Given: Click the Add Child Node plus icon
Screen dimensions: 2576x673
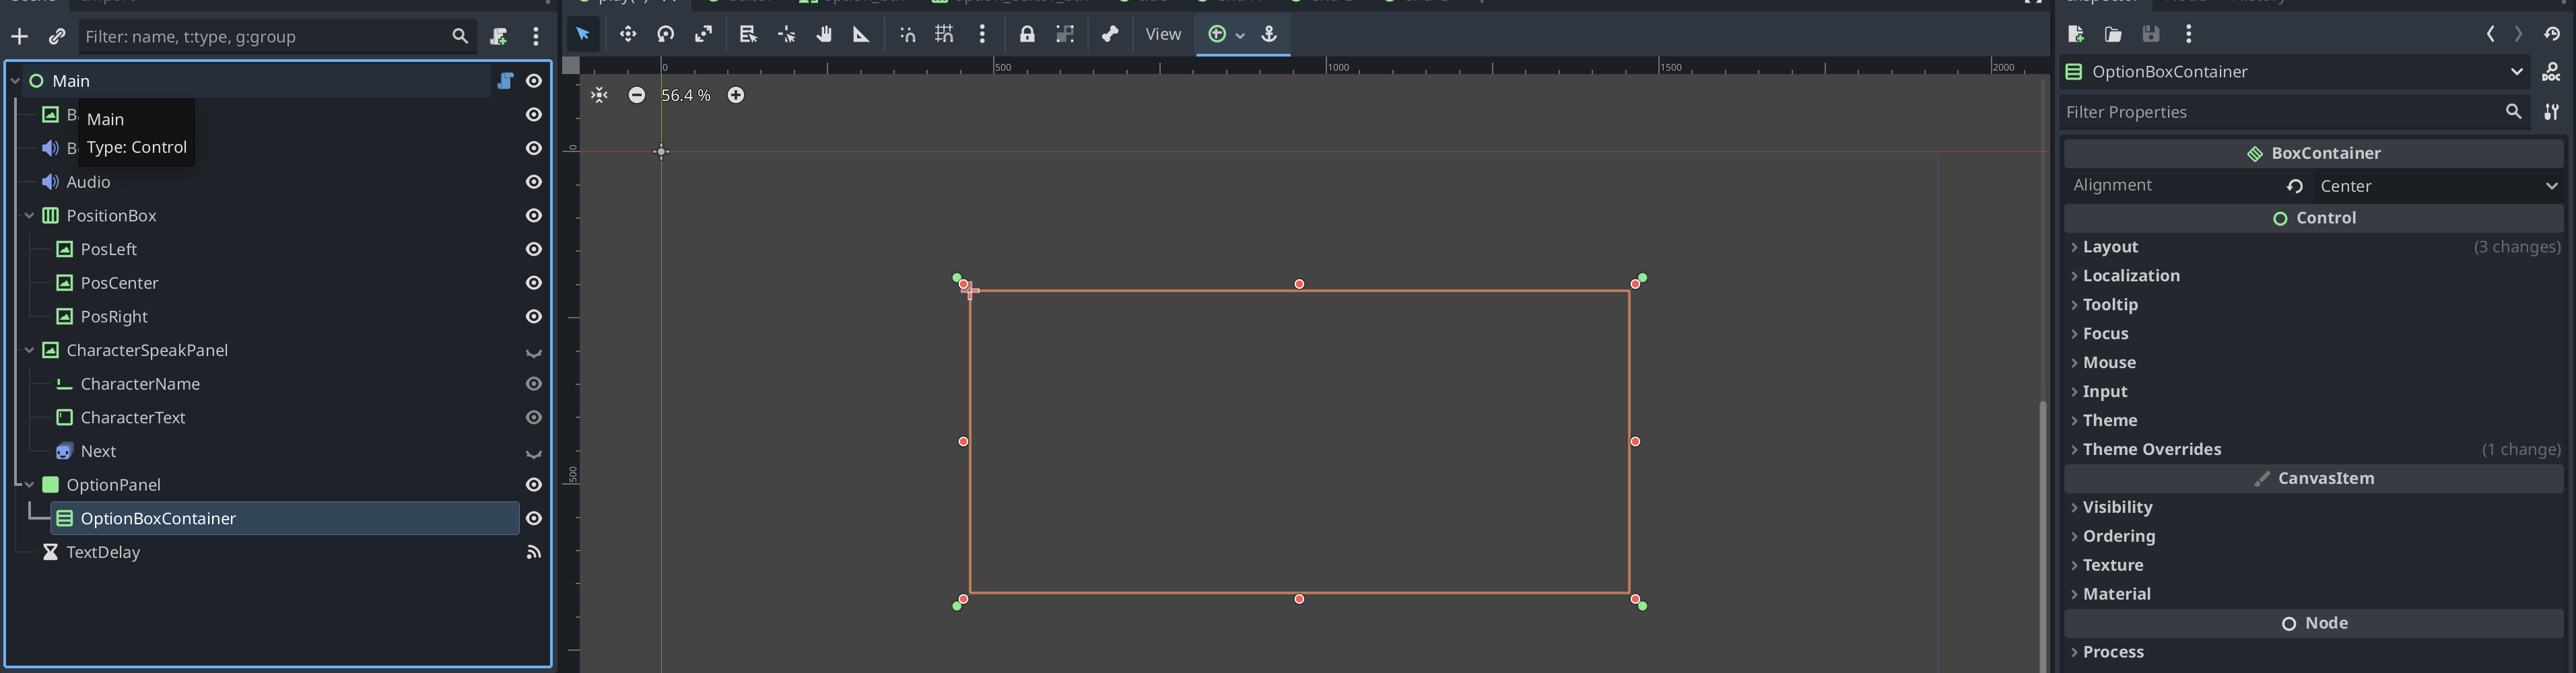Looking at the screenshot, I should click(x=19, y=37).
